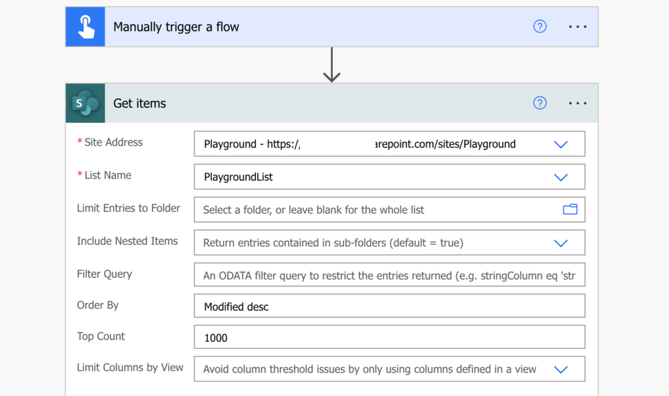
Task: Click the SharePoint icon on Get items
Action: (x=85, y=103)
